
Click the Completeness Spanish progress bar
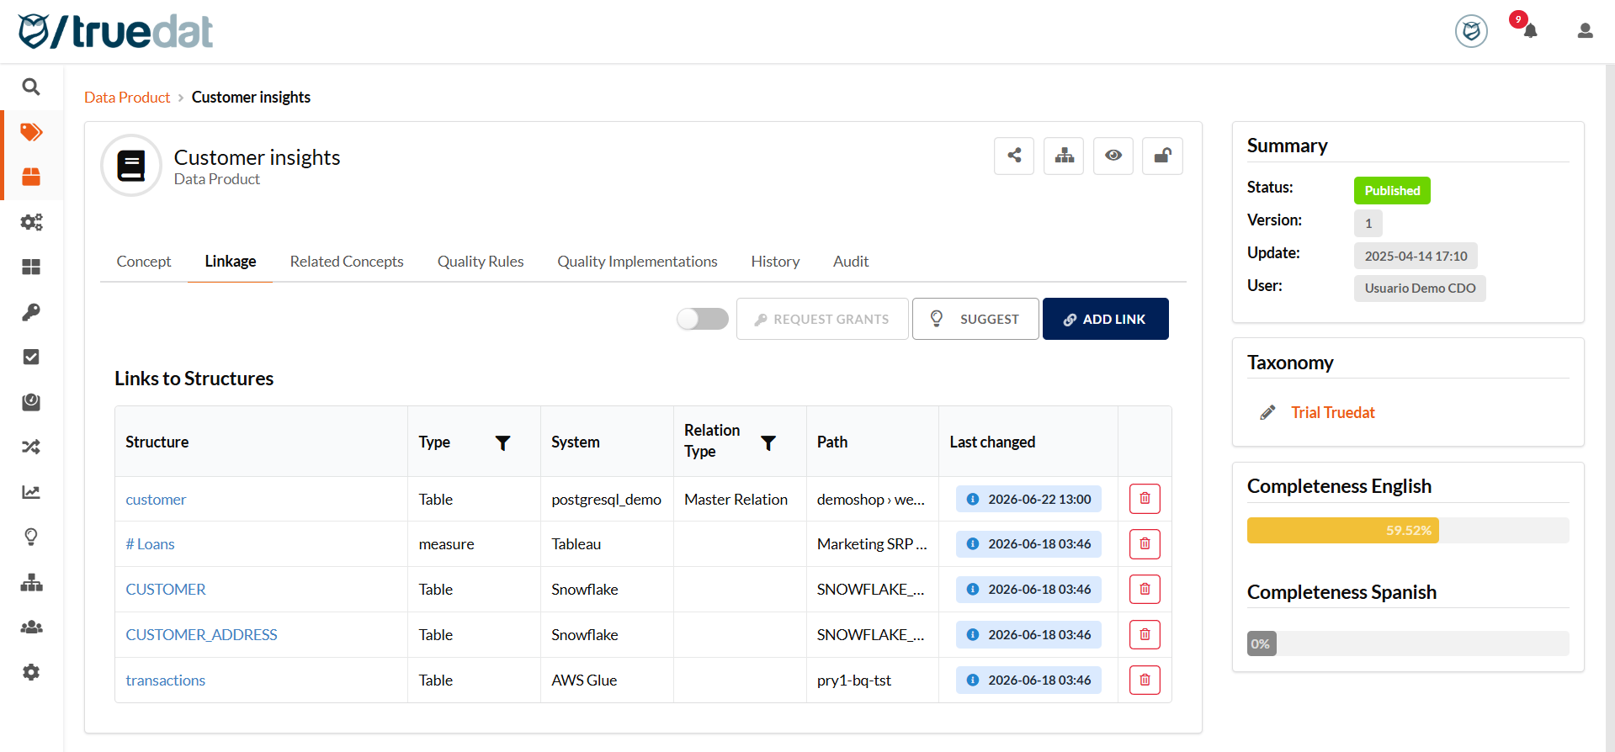point(1408,643)
